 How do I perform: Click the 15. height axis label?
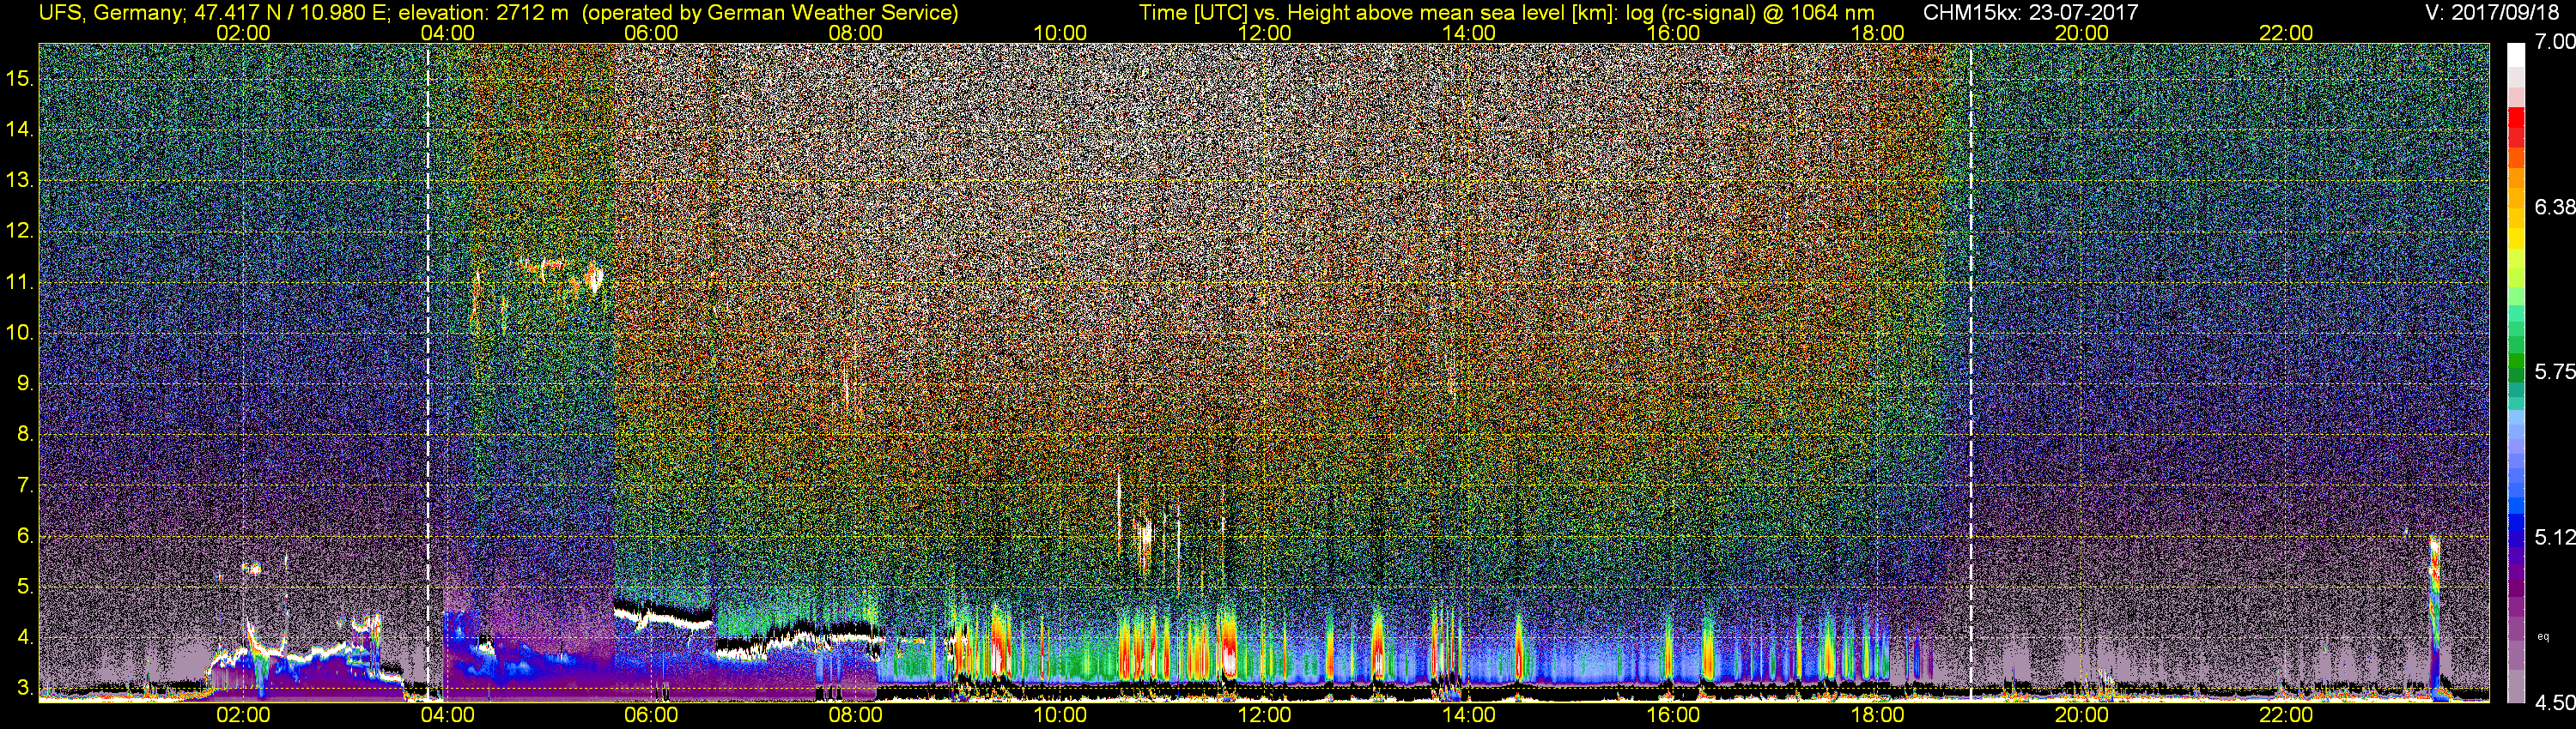click(19, 78)
